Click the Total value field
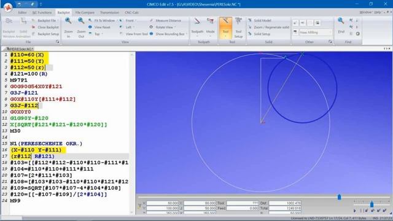This screenshot has width=393, height=221. coord(285,208)
